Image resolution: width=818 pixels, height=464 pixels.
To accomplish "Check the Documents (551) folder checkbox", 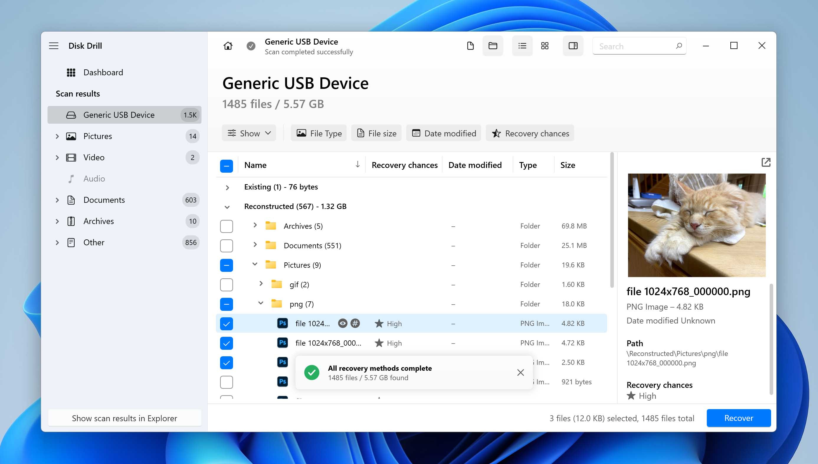I will pyautogui.click(x=226, y=246).
